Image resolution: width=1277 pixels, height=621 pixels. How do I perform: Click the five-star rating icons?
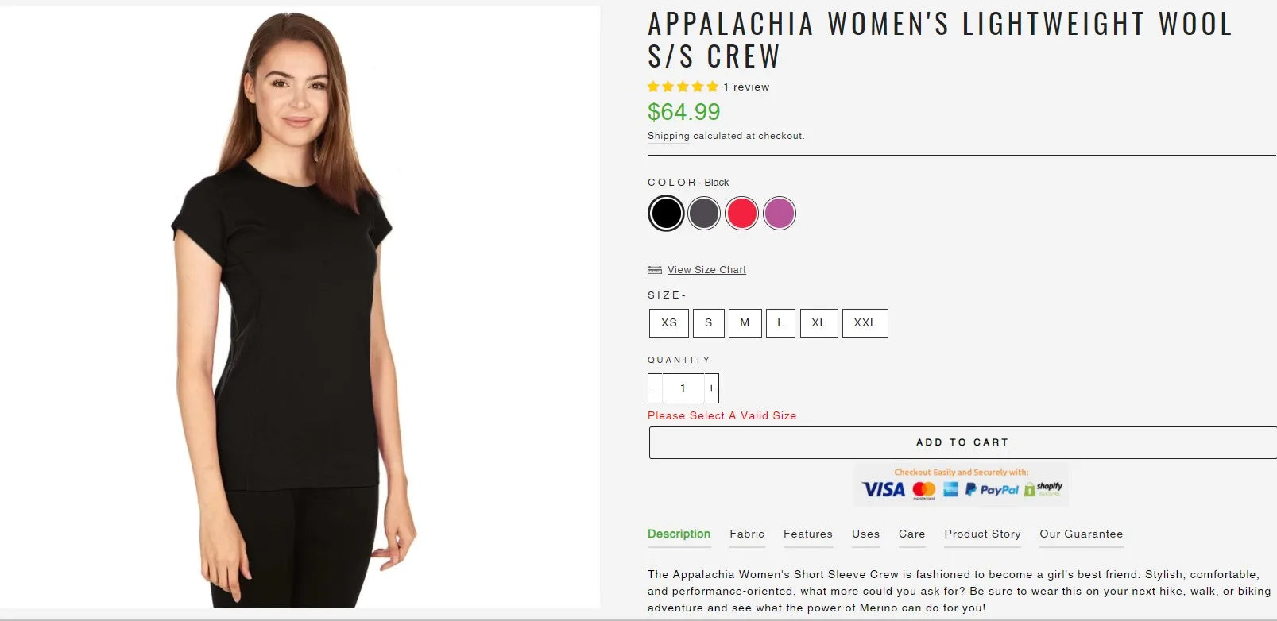click(x=683, y=87)
